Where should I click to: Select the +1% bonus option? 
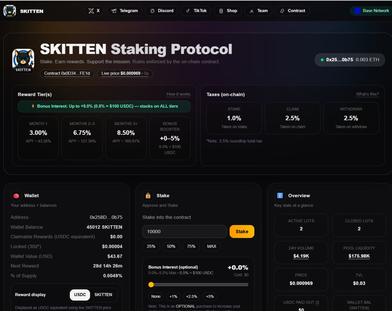coord(173,296)
